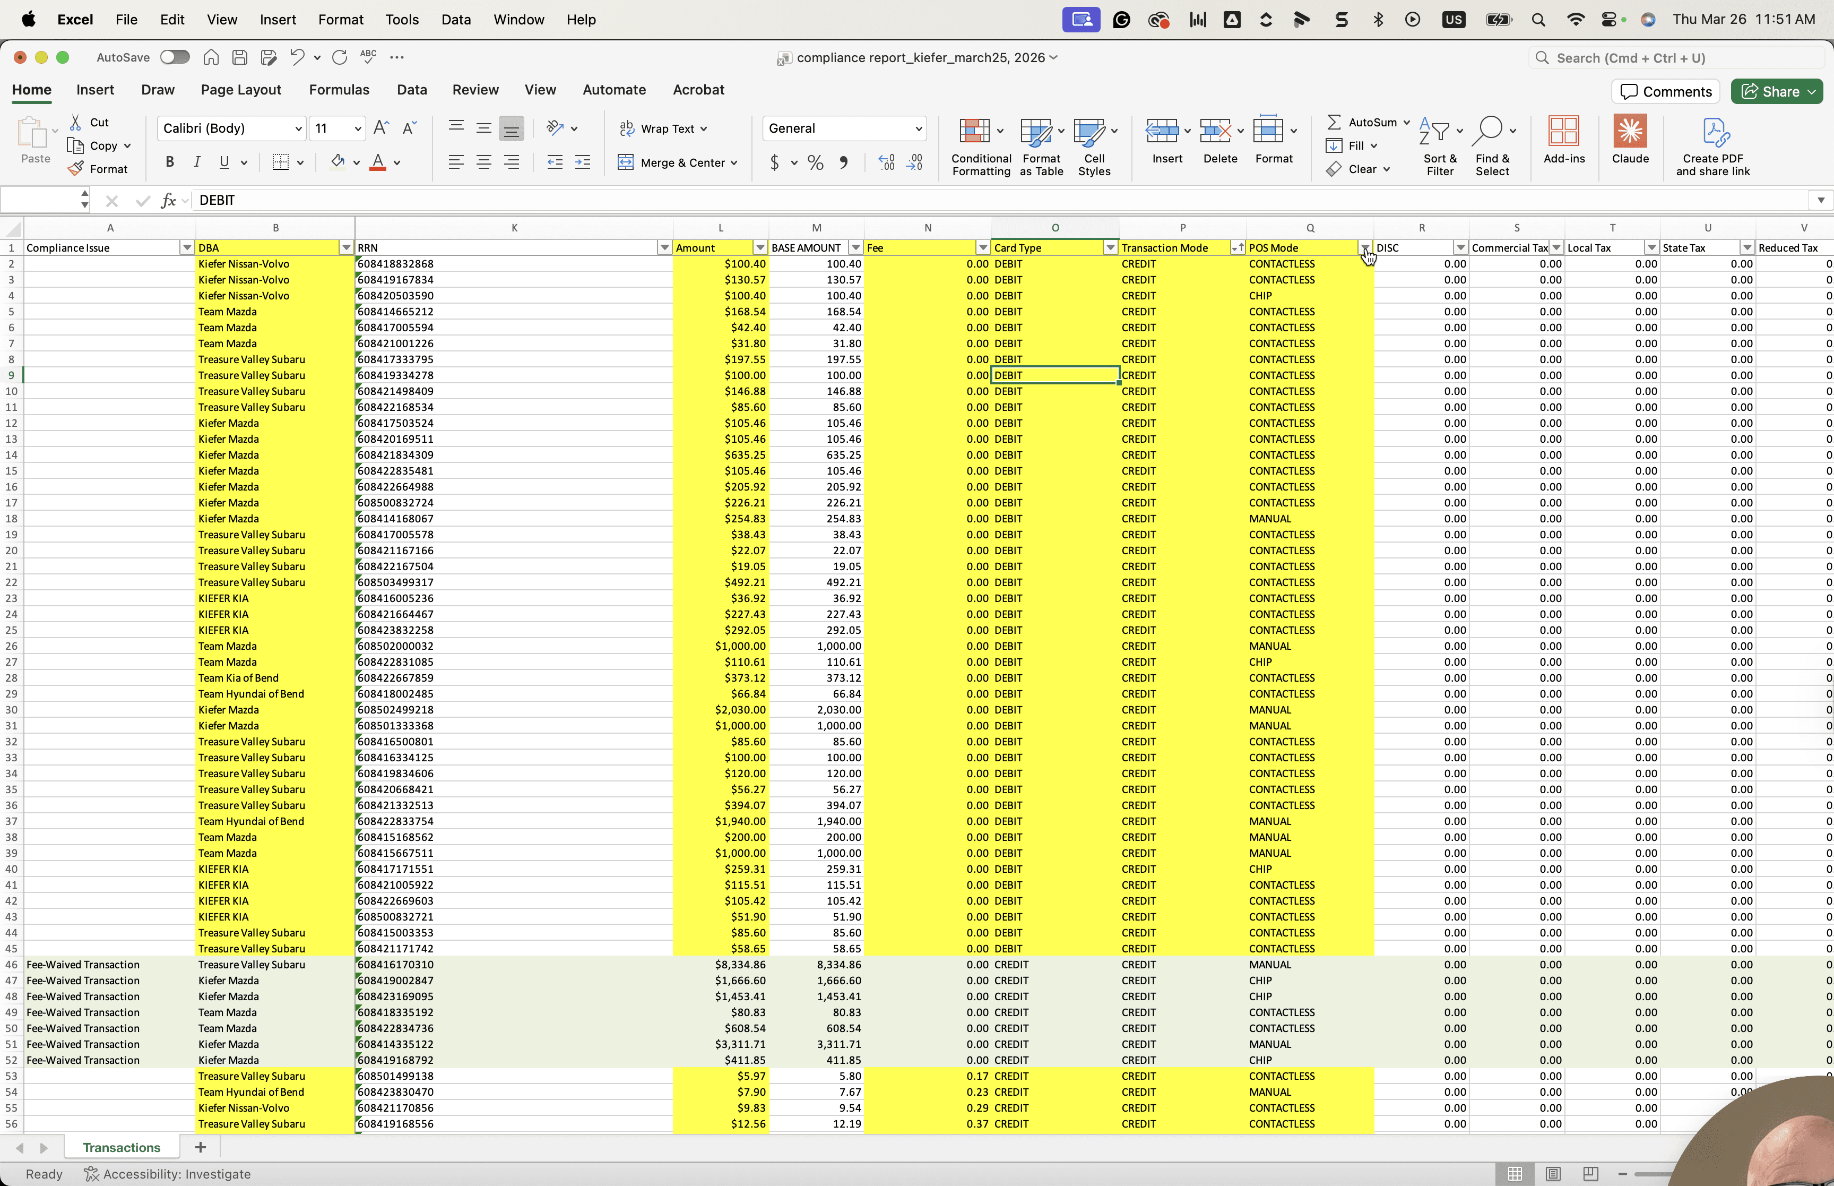Apply Italic formatting
Viewport: 1834px width, 1186px height.
[197, 162]
